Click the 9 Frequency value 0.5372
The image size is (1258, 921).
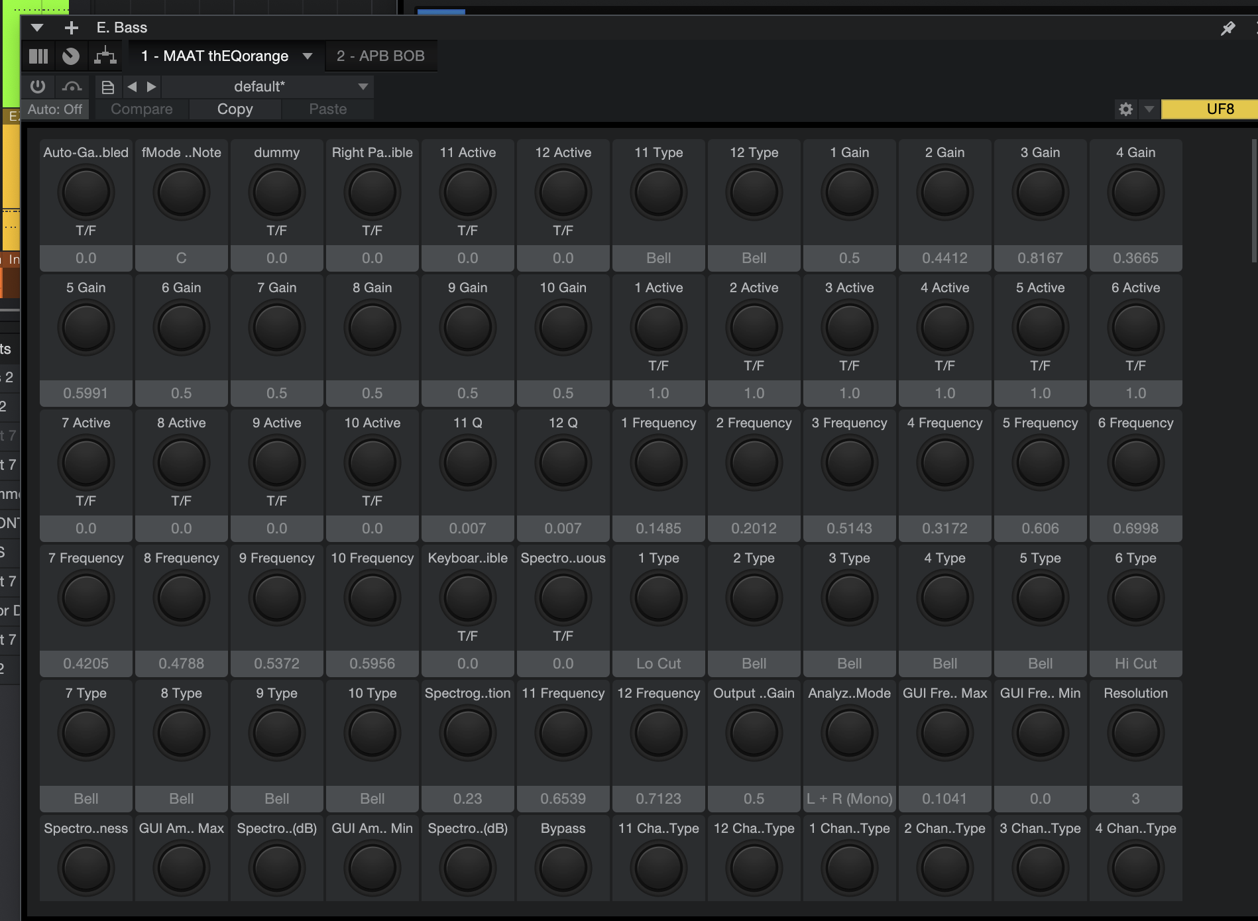tap(277, 664)
